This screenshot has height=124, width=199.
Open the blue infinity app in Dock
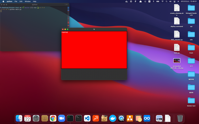(x=147, y=118)
